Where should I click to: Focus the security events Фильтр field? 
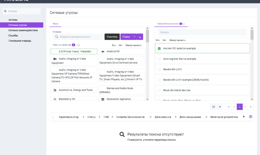(202, 32)
